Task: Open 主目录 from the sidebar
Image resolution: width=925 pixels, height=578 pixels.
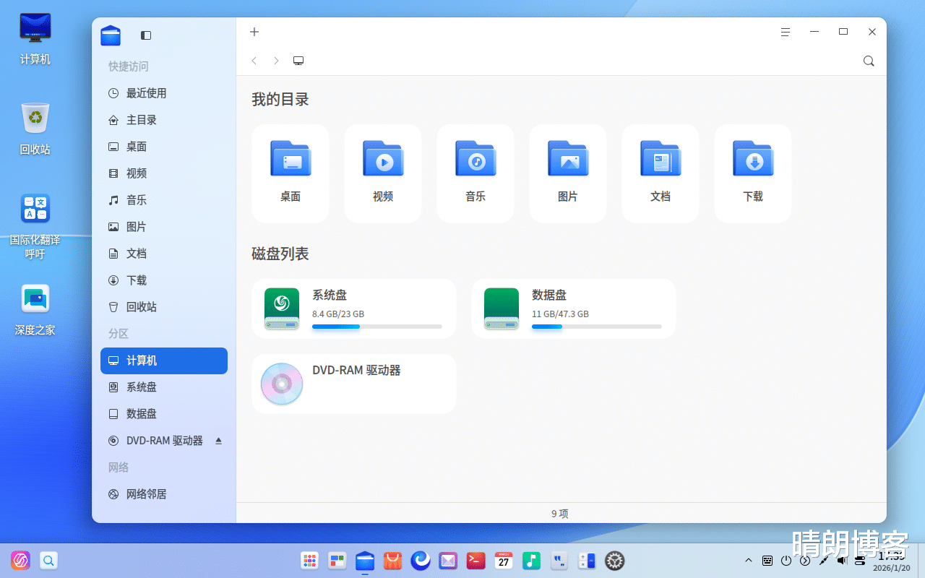Action: pyautogui.click(x=164, y=120)
